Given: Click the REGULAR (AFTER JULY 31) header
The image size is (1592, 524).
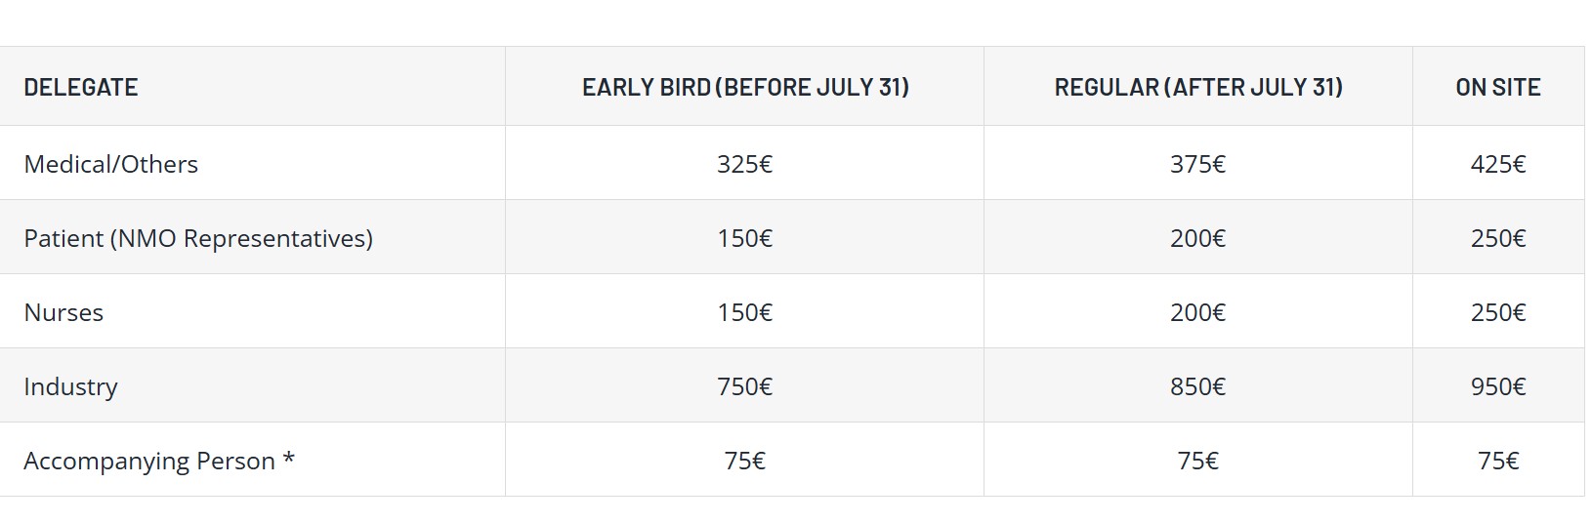Looking at the screenshot, I should pos(1198,87).
